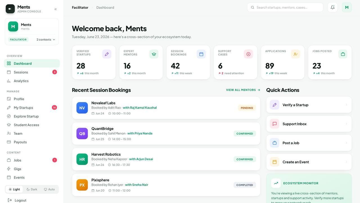Screen dimensions: 360x203
Task: Open Explore Startup
Action: (32, 116)
